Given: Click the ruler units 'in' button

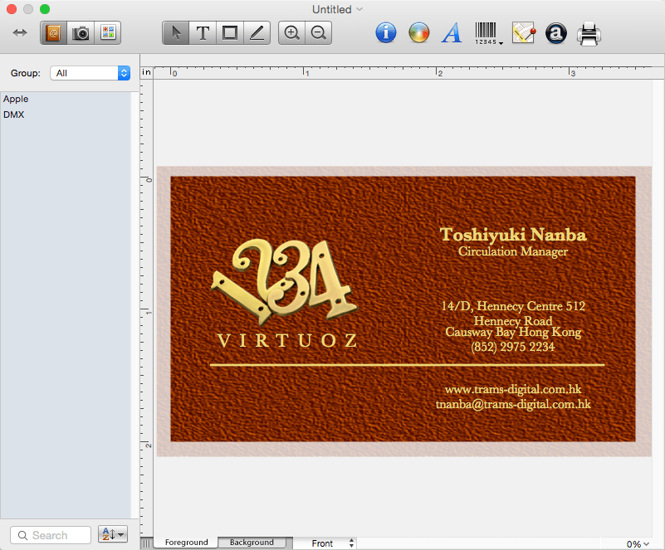Looking at the screenshot, I should [x=147, y=72].
